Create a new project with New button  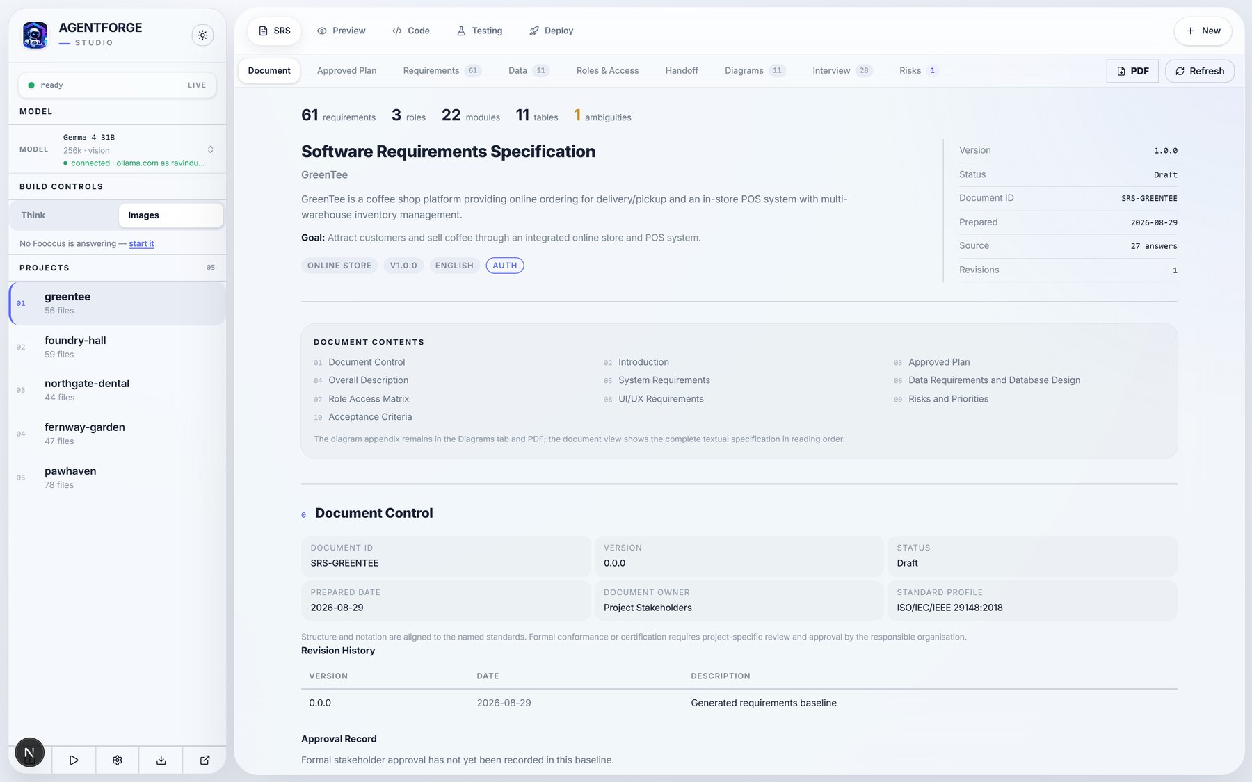pyautogui.click(x=1203, y=31)
